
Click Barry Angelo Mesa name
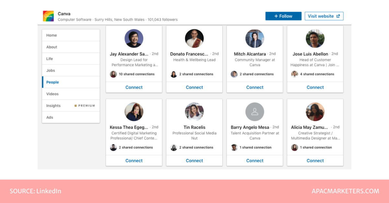pyautogui.click(x=250, y=127)
